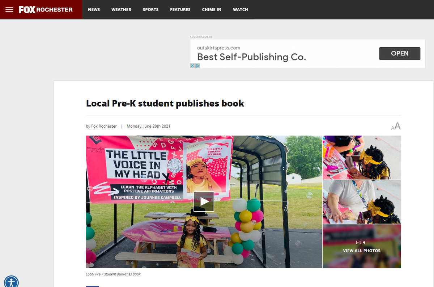
Task: Click the photo gallery count icon
Action: 359,242
